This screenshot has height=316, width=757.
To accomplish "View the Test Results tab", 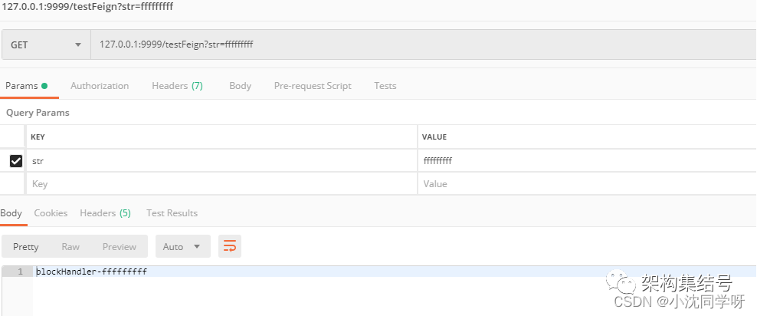I will tap(172, 213).
